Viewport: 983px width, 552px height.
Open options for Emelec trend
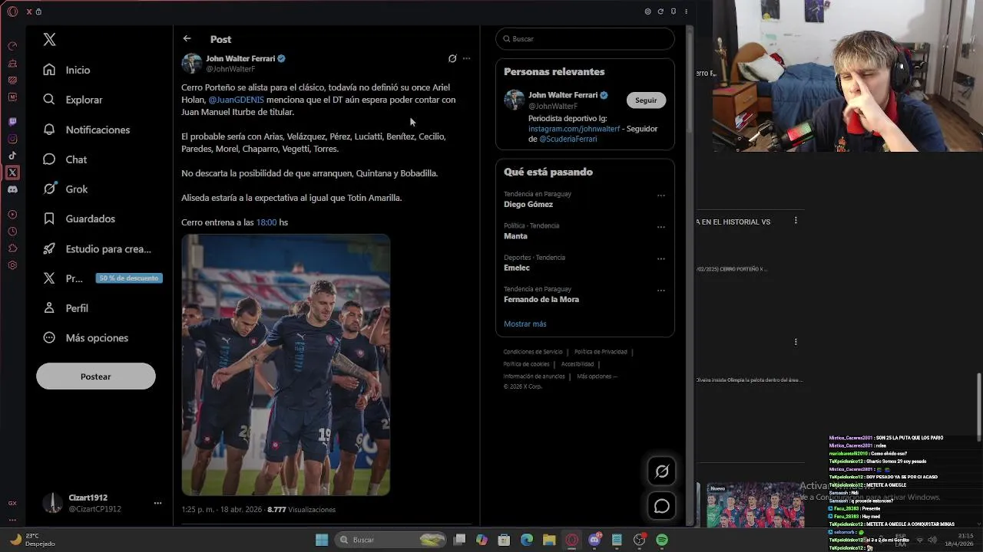click(660, 258)
